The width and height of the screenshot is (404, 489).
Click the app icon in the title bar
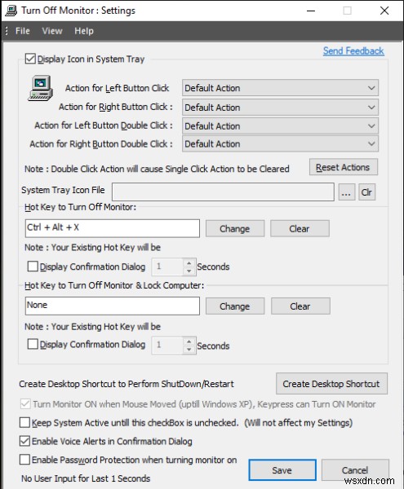click(x=11, y=11)
